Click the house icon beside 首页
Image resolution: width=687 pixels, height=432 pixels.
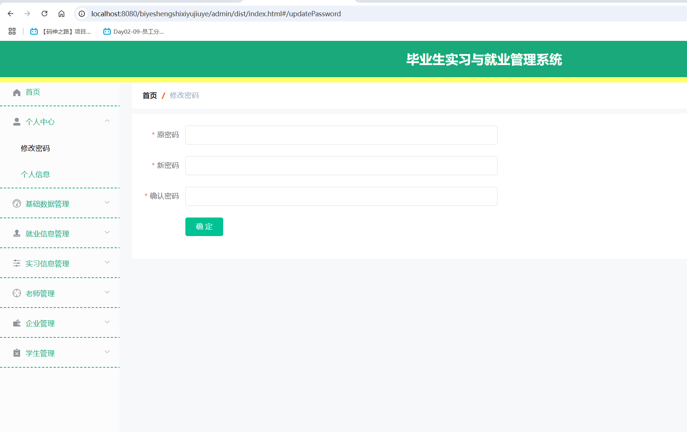tap(17, 92)
